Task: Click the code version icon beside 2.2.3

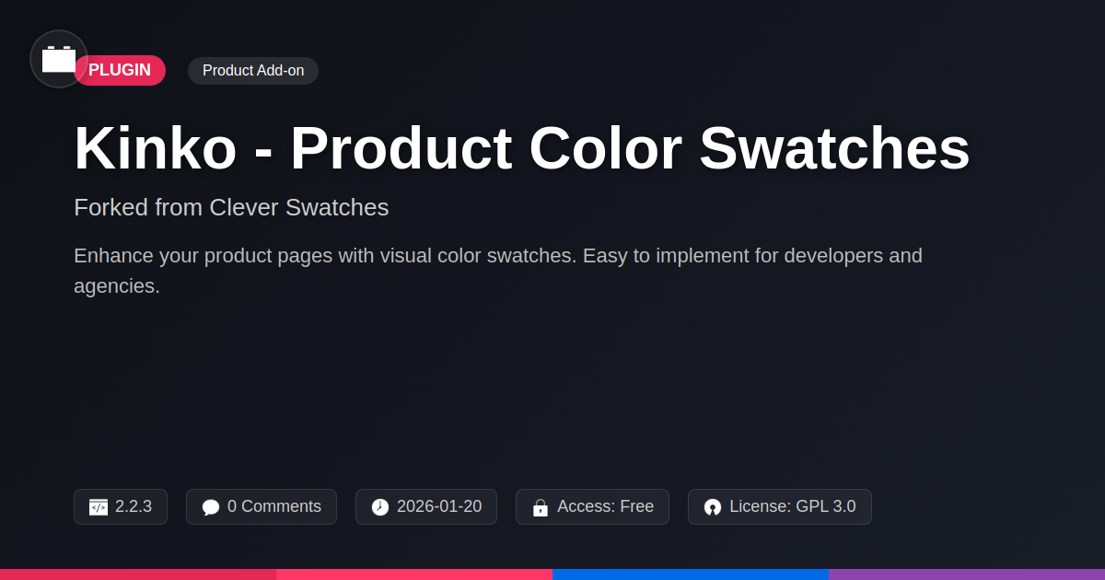Action: (x=99, y=507)
